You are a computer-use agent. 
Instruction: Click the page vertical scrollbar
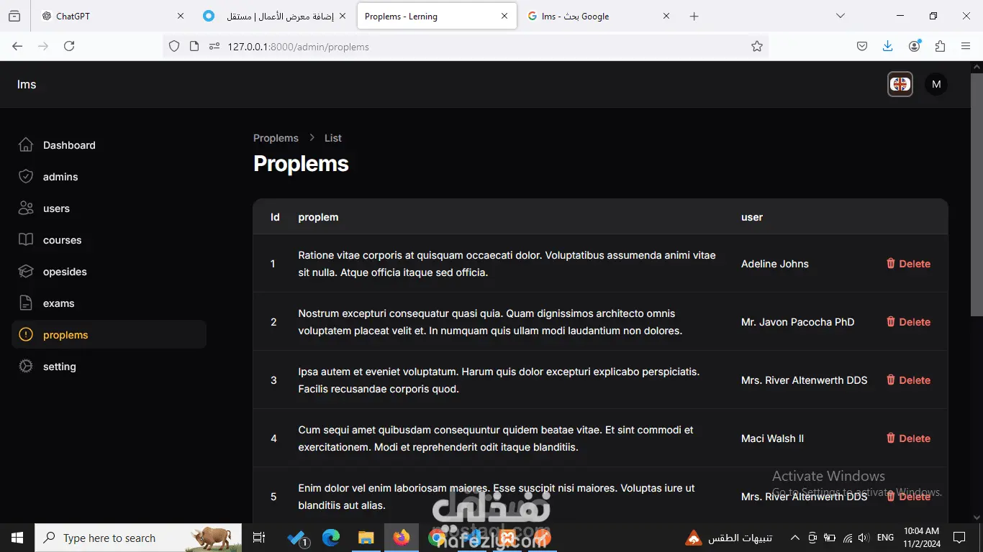977,194
